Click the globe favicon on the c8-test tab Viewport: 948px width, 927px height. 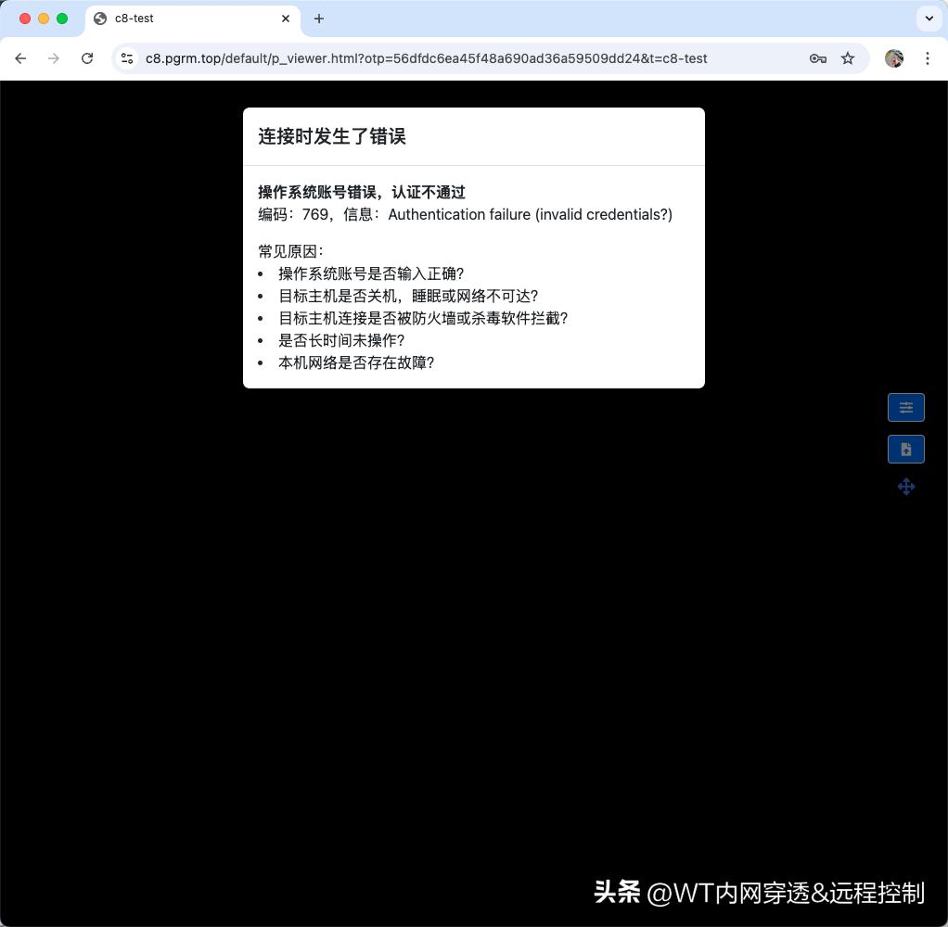click(99, 19)
